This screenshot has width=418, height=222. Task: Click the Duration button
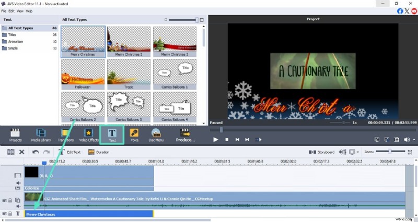tap(98, 152)
